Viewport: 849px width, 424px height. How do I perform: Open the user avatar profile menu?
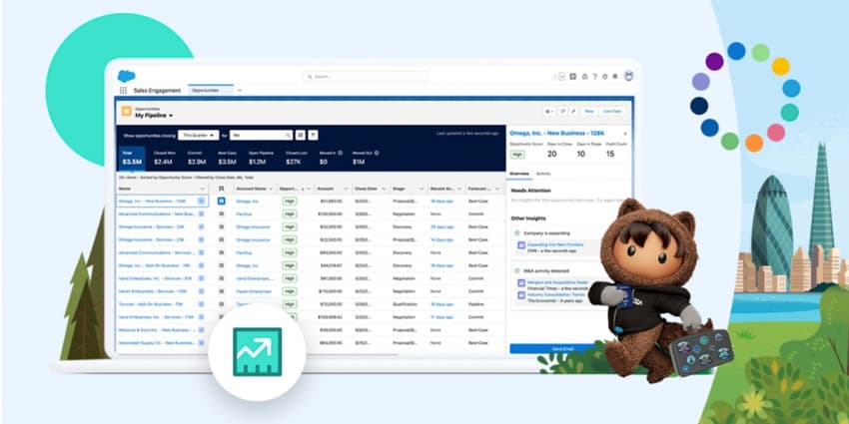628,76
